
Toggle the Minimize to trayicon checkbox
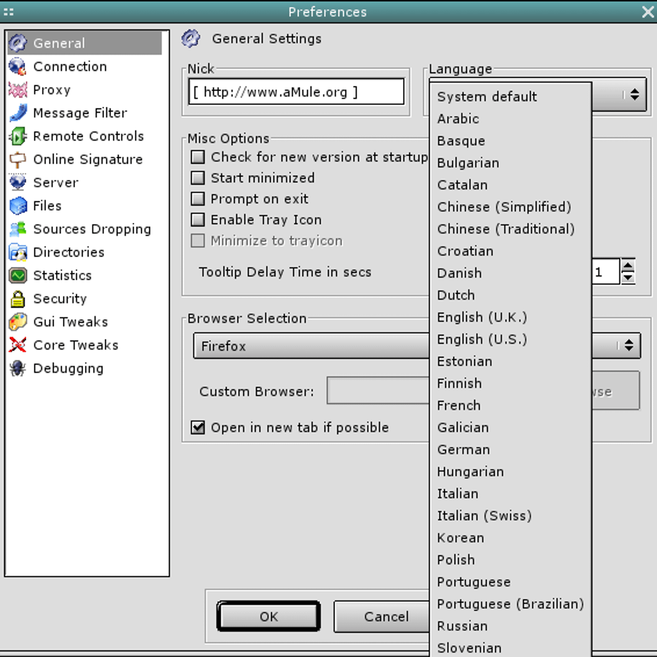(x=198, y=240)
